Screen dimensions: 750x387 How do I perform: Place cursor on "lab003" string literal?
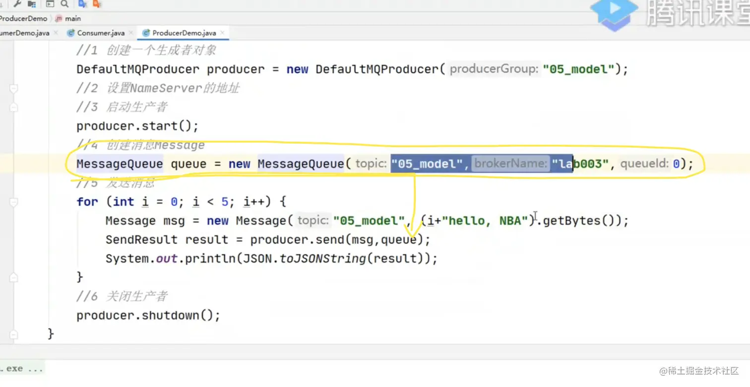[x=580, y=164]
